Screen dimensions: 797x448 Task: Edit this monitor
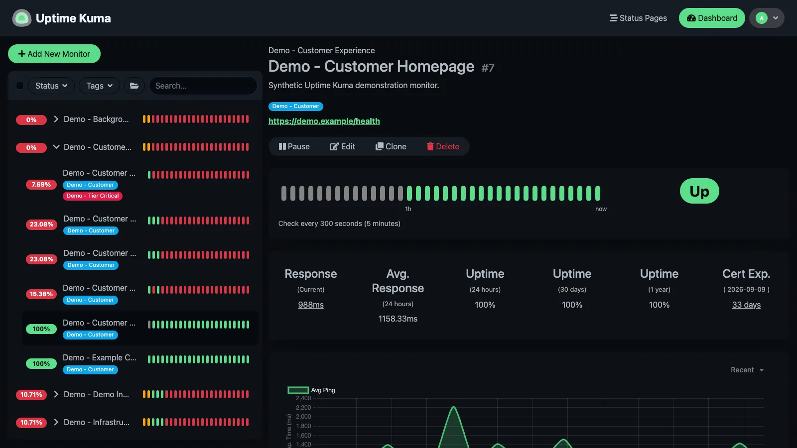[343, 146]
